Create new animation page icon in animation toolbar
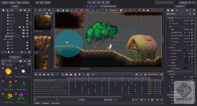The height and width of the screenshot is (106, 197). (67, 74)
